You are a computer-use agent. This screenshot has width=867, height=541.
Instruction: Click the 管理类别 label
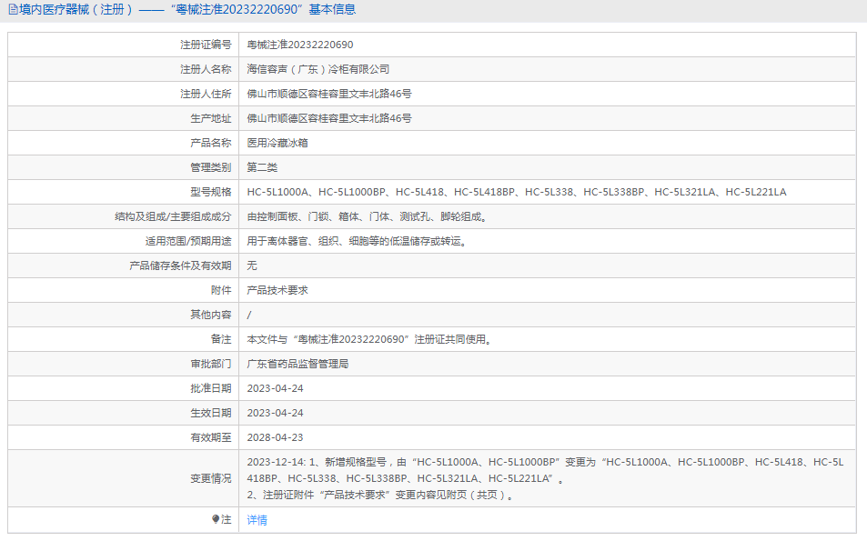coord(211,167)
